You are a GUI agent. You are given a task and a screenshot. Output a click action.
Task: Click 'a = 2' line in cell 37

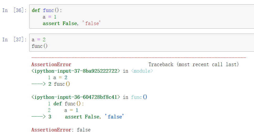pyautogui.click(x=39, y=39)
